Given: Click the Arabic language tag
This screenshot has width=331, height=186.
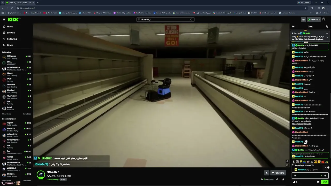Looking at the screenshot, I should [63, 179].
